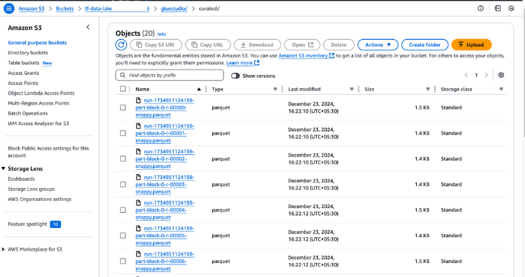
Task: Click the Download button
Action: pyautogui.click(x=257, y=44)
